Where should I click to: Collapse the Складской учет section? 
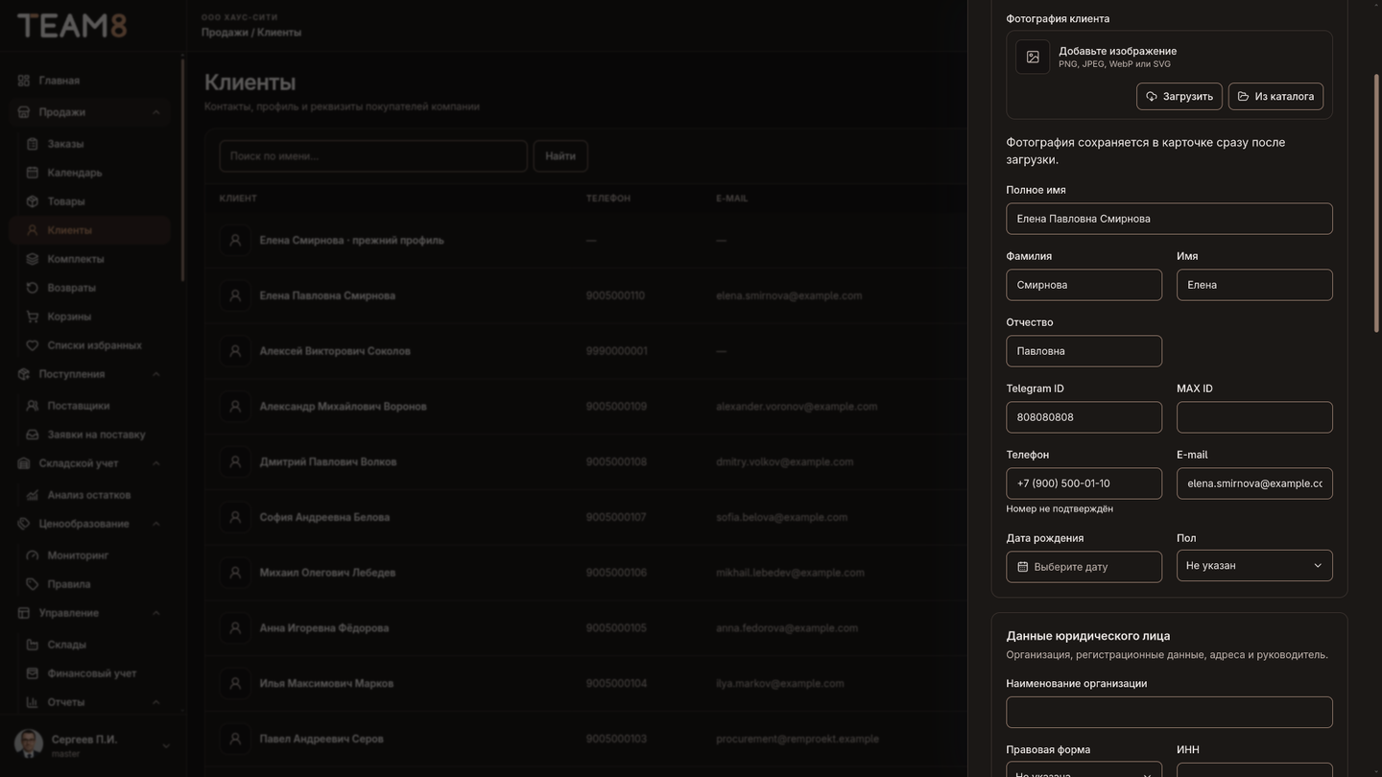156,463
